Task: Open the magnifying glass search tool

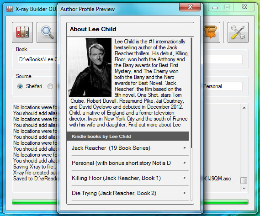Action: [x=47, y=32]
